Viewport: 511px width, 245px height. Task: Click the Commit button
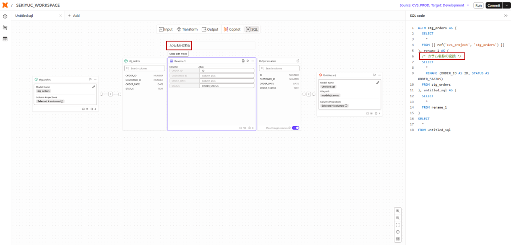tap(494, 5)
